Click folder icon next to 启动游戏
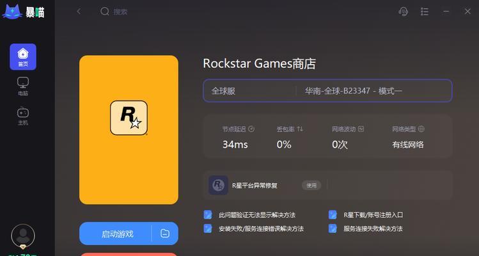 tap(165, 234)
